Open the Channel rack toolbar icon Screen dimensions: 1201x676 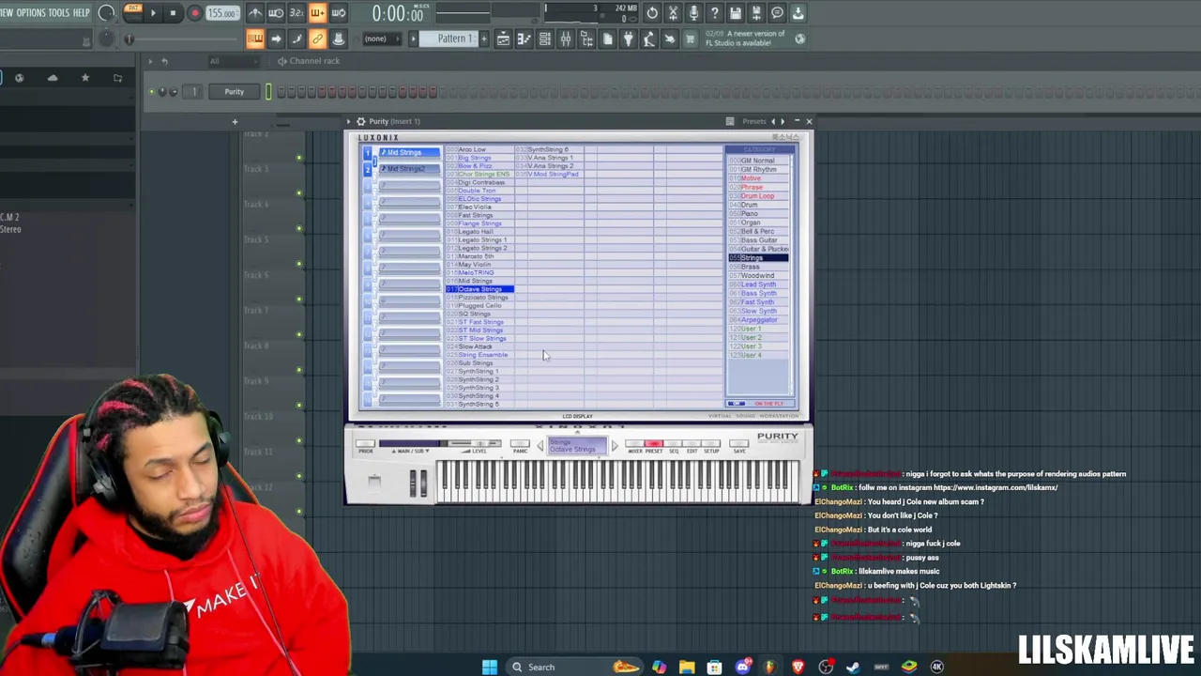point(544,38)
